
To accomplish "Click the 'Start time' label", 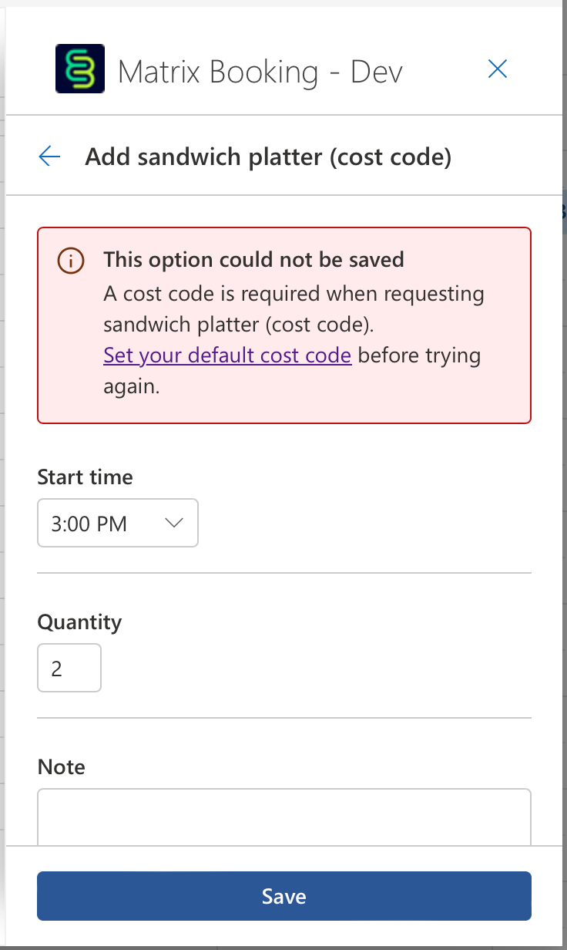I will [85, 477].
